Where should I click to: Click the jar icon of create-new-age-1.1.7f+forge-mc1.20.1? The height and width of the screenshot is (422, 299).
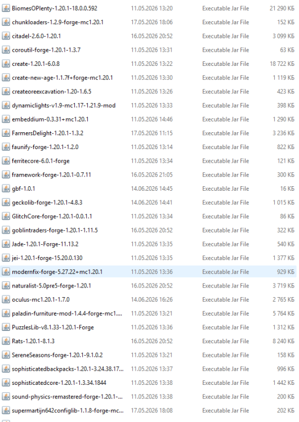point(6,78)
